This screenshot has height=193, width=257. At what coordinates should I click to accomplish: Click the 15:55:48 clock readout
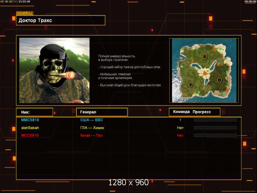(24, 2)
